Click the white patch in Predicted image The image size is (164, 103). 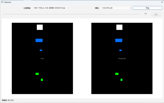(119, 27)
